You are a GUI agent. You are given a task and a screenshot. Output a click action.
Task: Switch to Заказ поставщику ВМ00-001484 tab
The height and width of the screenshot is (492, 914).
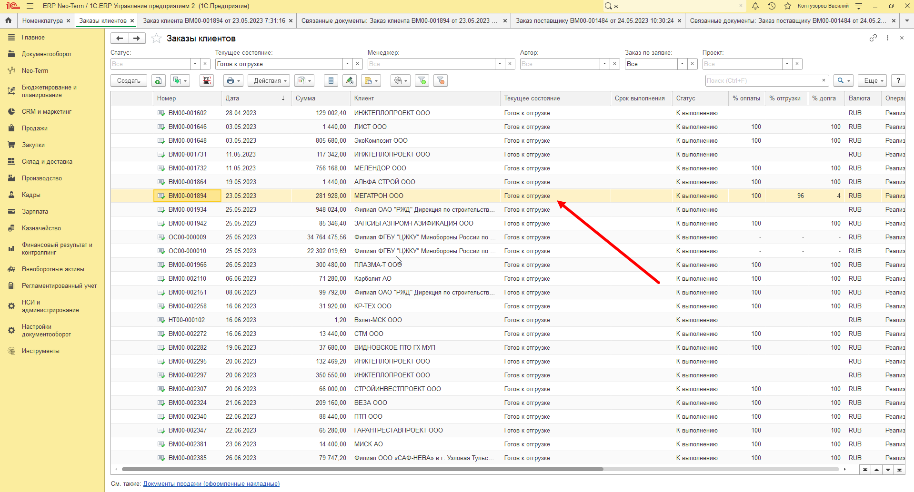point(595,21)
